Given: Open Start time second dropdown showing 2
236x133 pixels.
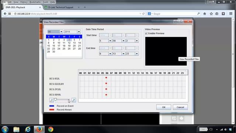Looking at the screenshot, I should coord(137,41).
